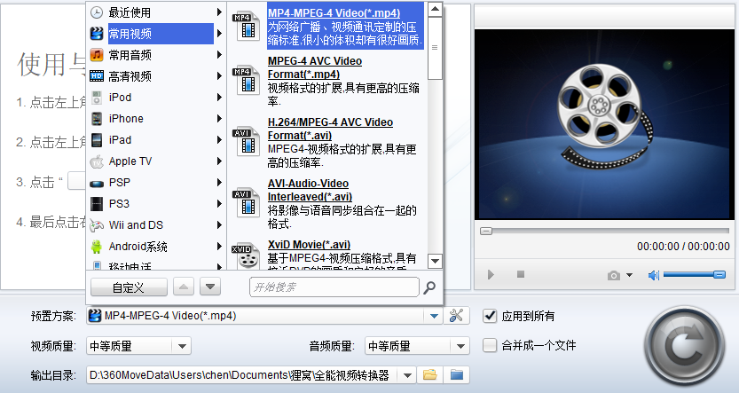Click the 自定义 button
The height and width of the screenshot is (393, 739).
[x=129, y=287]
